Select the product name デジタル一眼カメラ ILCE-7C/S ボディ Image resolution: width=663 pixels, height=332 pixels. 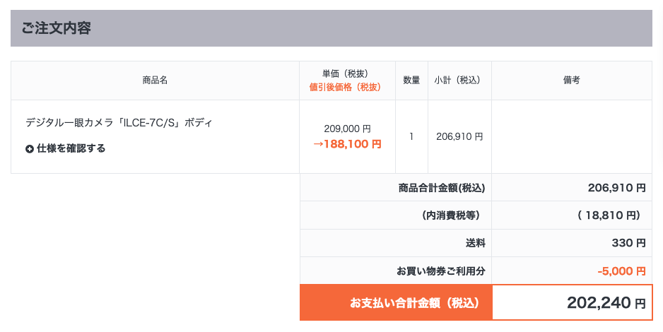coord(119,123)
